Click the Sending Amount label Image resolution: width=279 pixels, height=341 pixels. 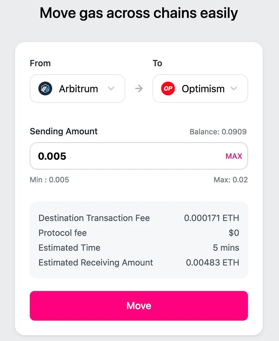(x=63, y=132)
